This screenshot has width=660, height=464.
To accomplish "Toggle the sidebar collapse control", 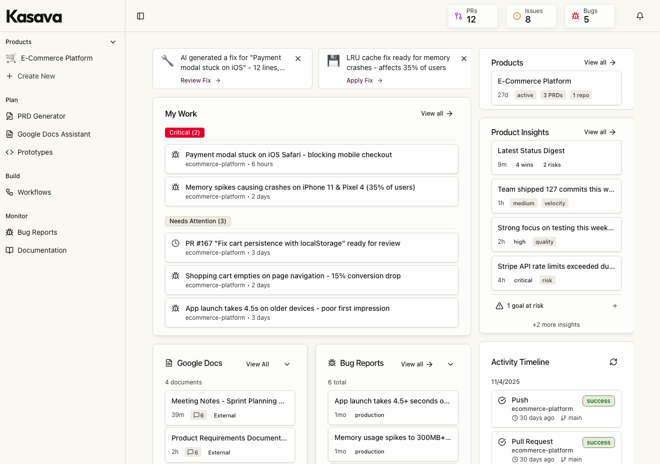I will (x=140, y=16).
